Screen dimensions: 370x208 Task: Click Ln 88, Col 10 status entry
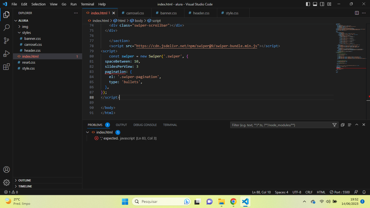point(261,192)
